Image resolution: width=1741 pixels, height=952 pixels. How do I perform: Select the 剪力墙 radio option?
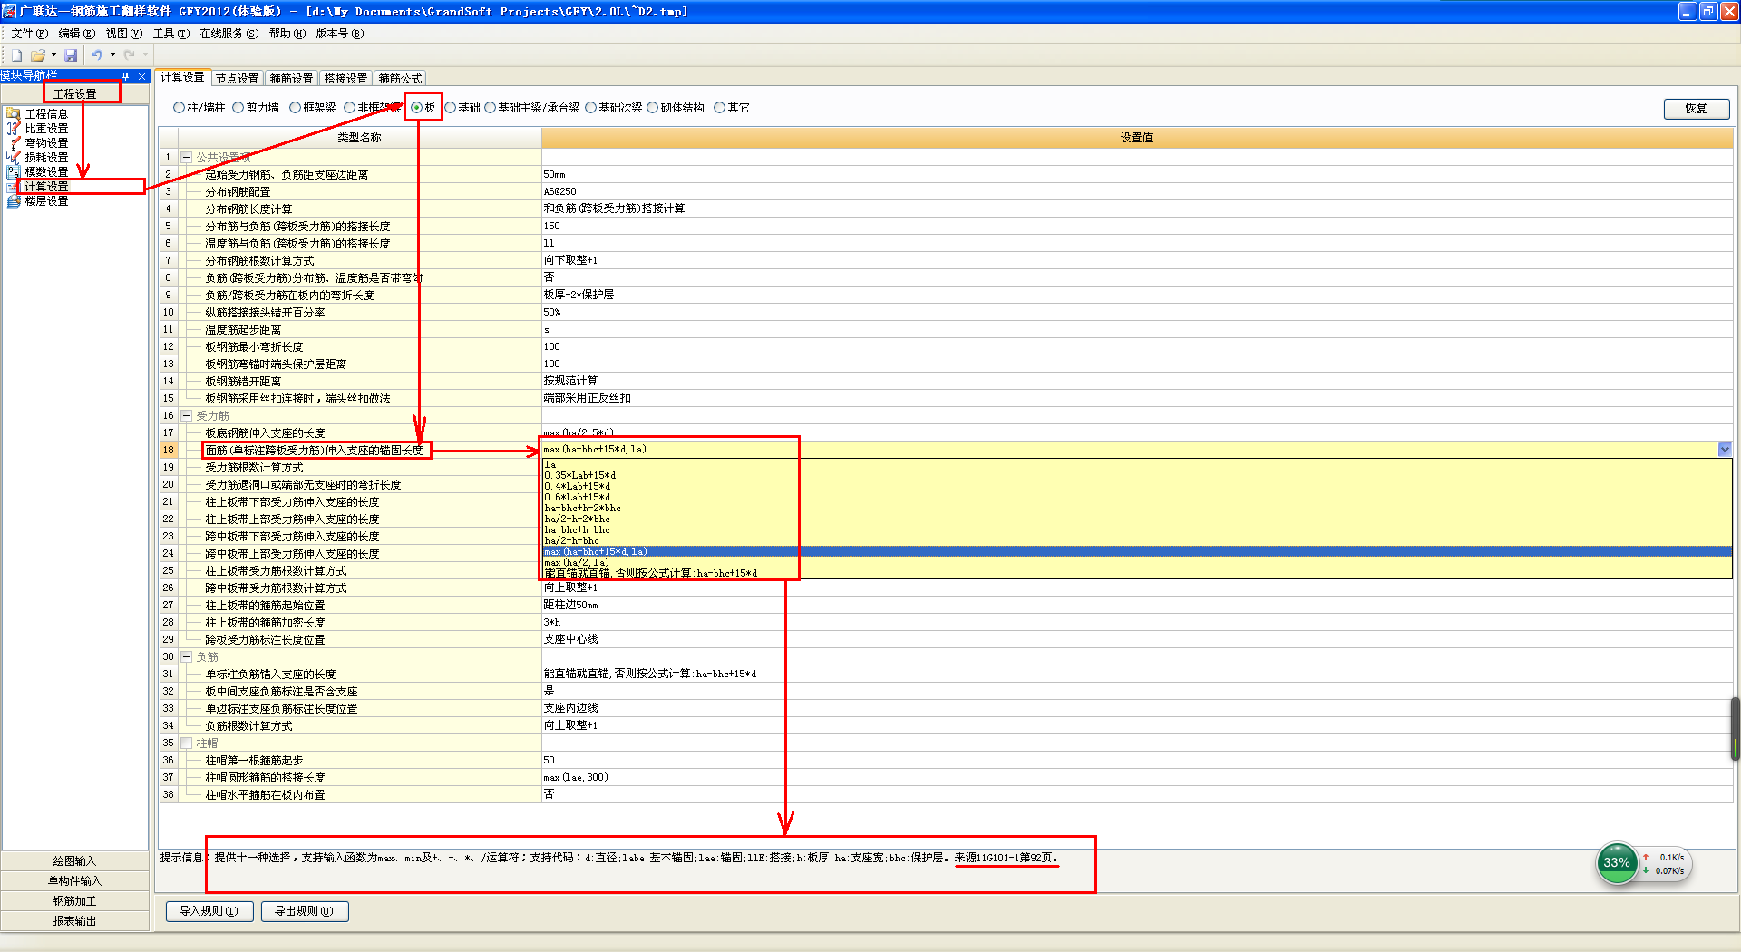coord(256,107)
